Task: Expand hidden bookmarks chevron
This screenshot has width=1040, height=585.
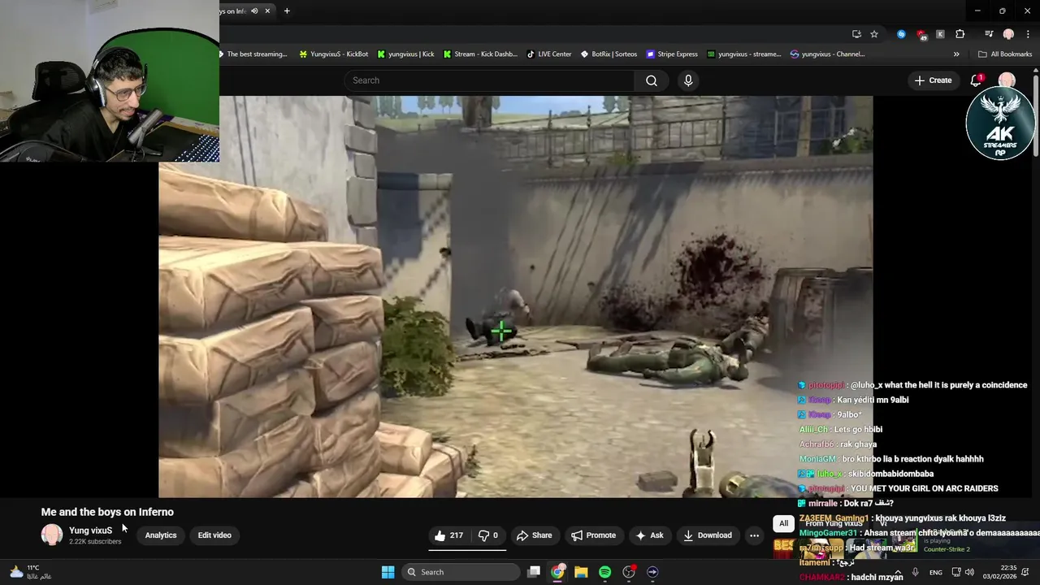Action: pos(956,54)
